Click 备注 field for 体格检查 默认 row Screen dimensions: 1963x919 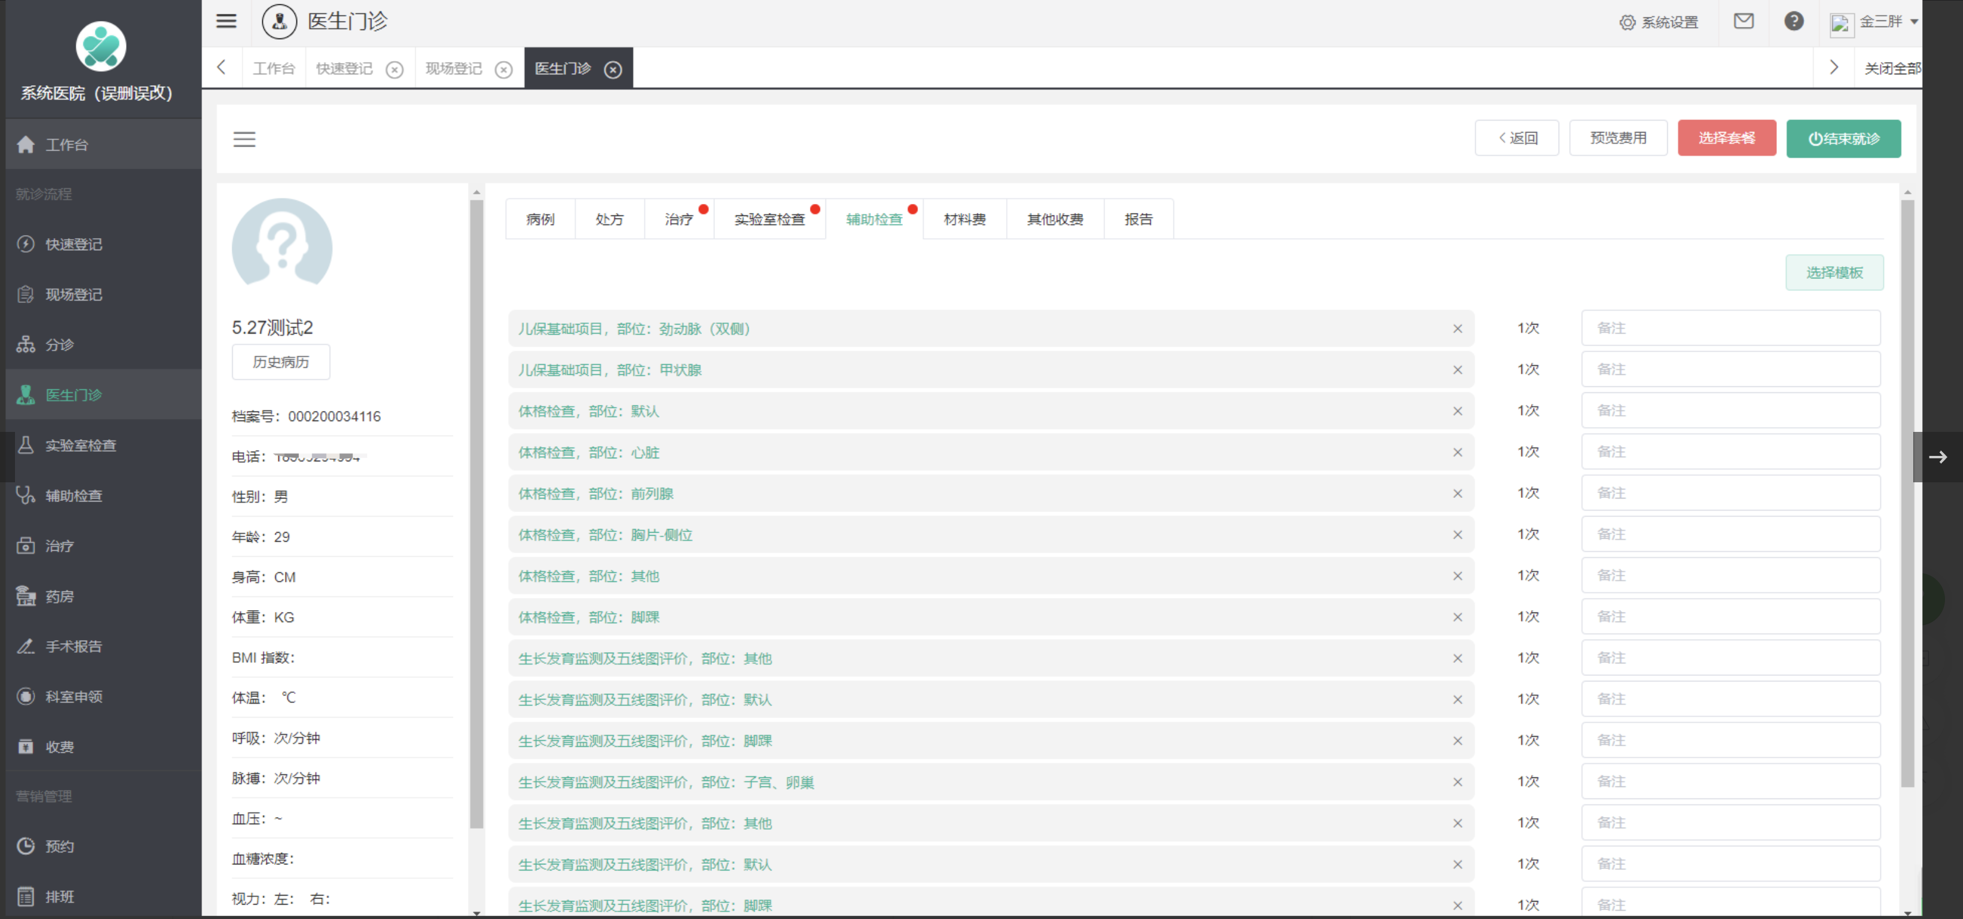[x=1730, y=410]
